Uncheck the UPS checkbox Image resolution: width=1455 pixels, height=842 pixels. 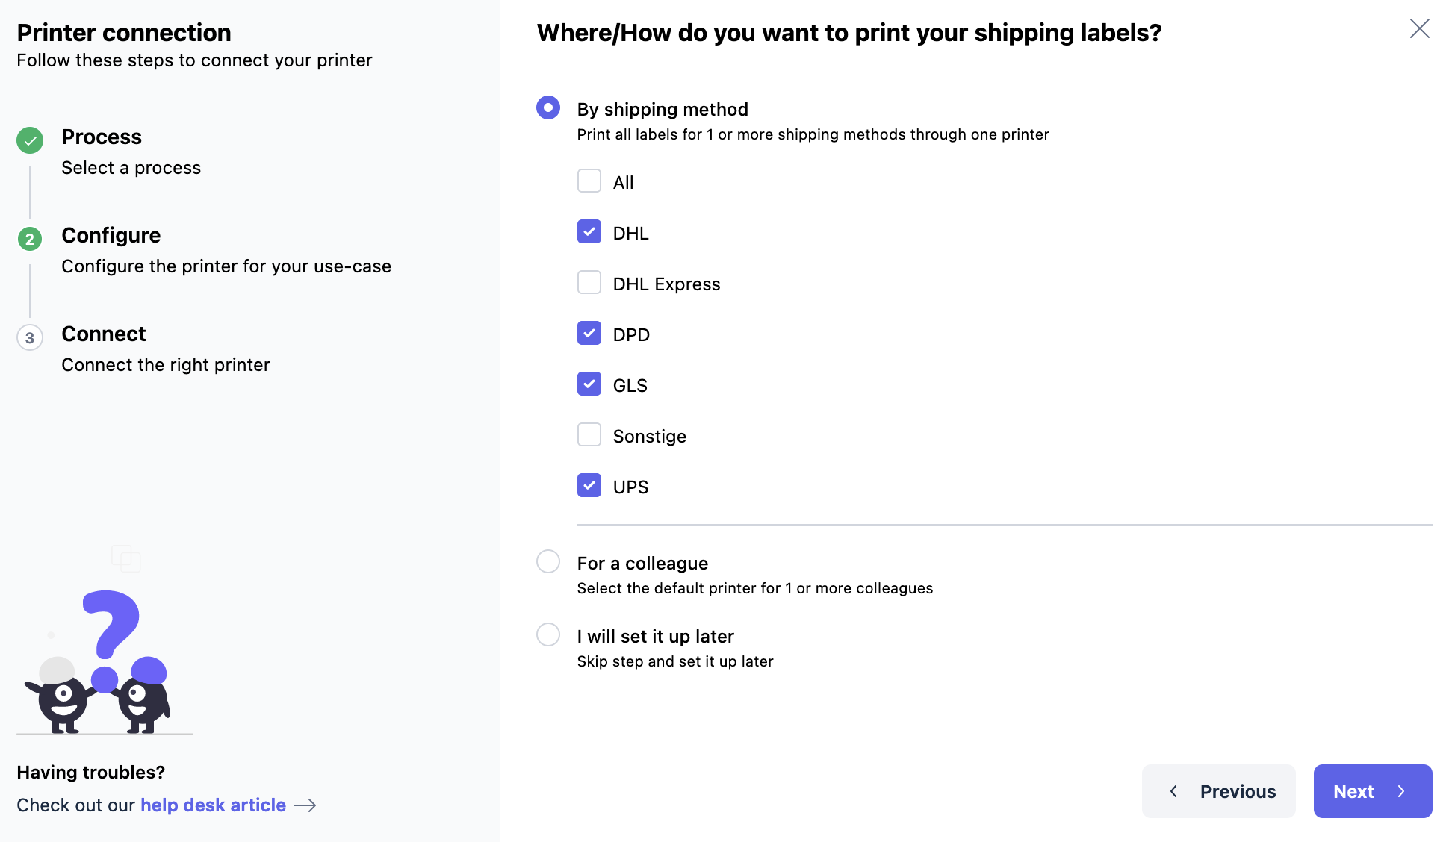click(589, 486)
